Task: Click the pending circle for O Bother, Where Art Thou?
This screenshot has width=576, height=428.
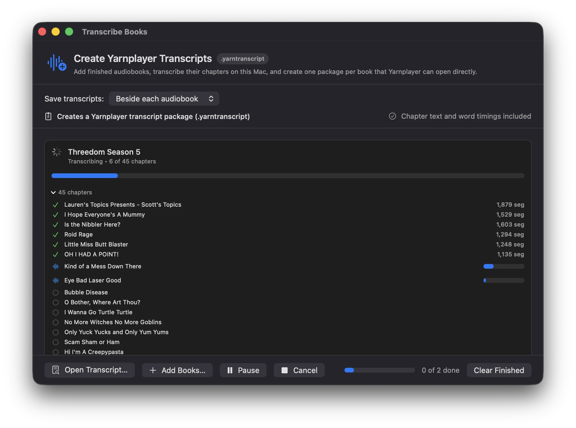Action: click(56, 303)
